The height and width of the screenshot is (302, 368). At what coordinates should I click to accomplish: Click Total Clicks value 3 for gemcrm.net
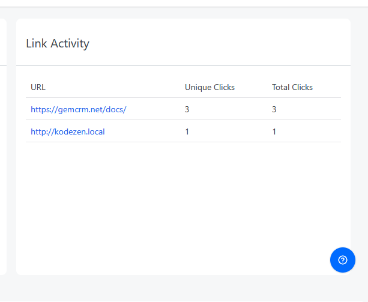coord(274,109)
